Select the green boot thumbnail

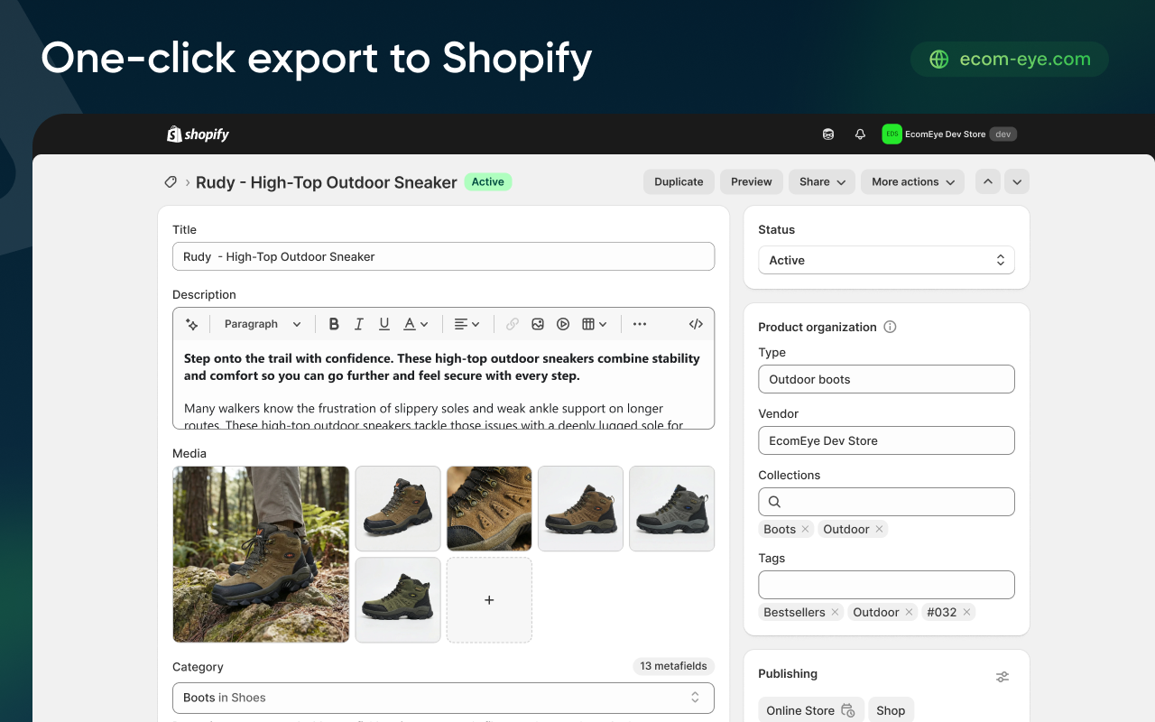coord(398,600)
